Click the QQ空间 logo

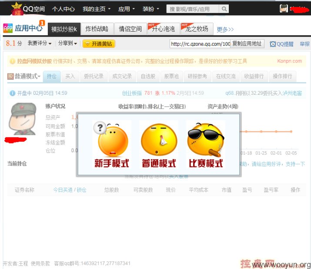(x=28, y=9)
